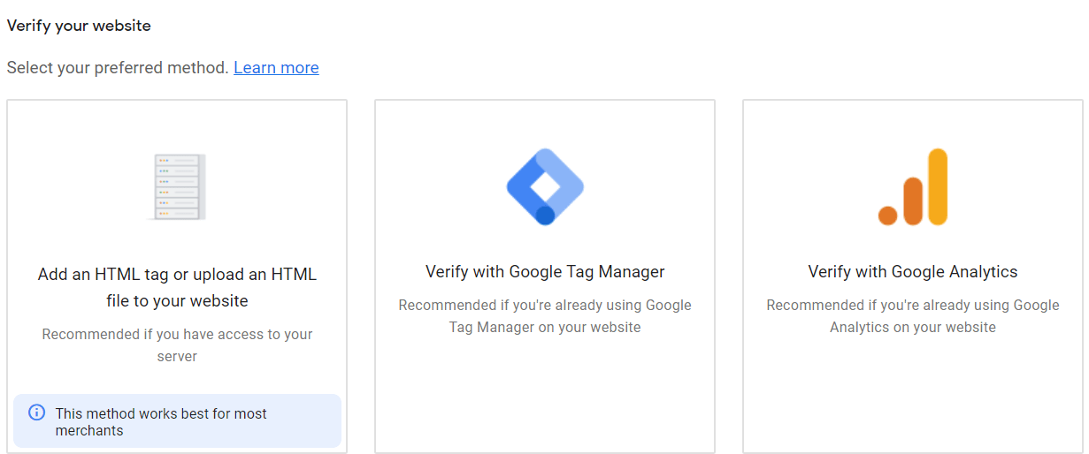Click the info circle icon in the banner
Screen dimensions: 1089x454
pos(36,412)
